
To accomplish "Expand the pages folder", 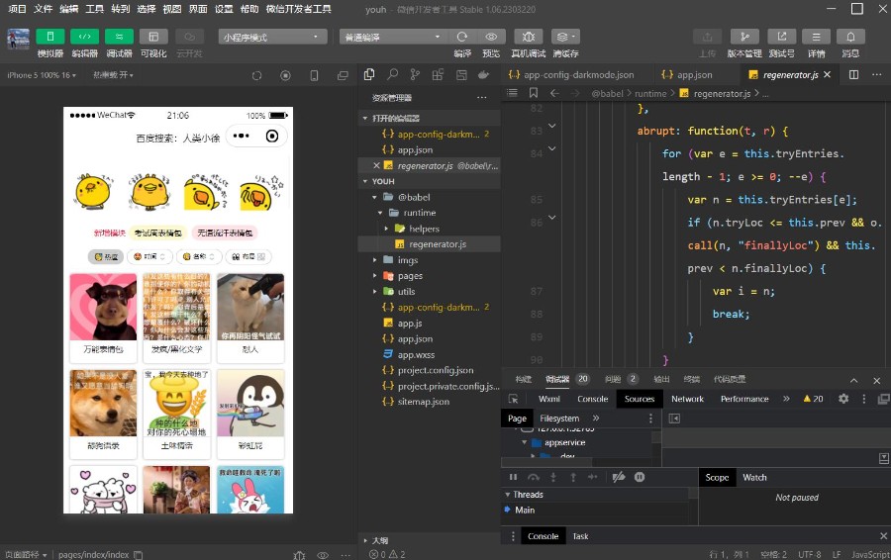I will pos(374,275).
